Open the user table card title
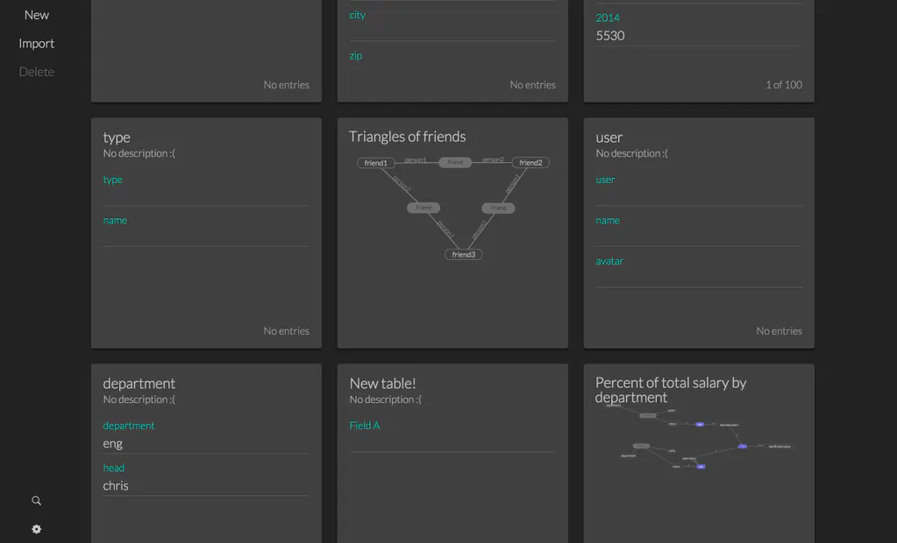The height and width of the screenshot is (543, 897). (x=609, y=138)
